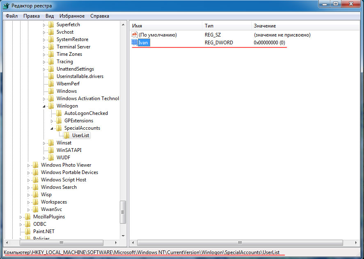The image size is (364, 259).
Task: Open the Справка menu
Action: point(100,16)
